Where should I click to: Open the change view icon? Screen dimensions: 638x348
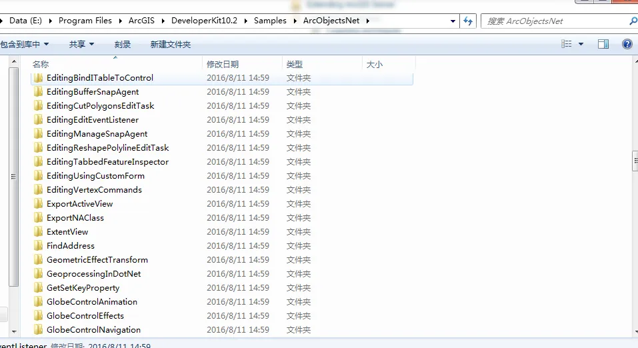(x=567, y=44)
